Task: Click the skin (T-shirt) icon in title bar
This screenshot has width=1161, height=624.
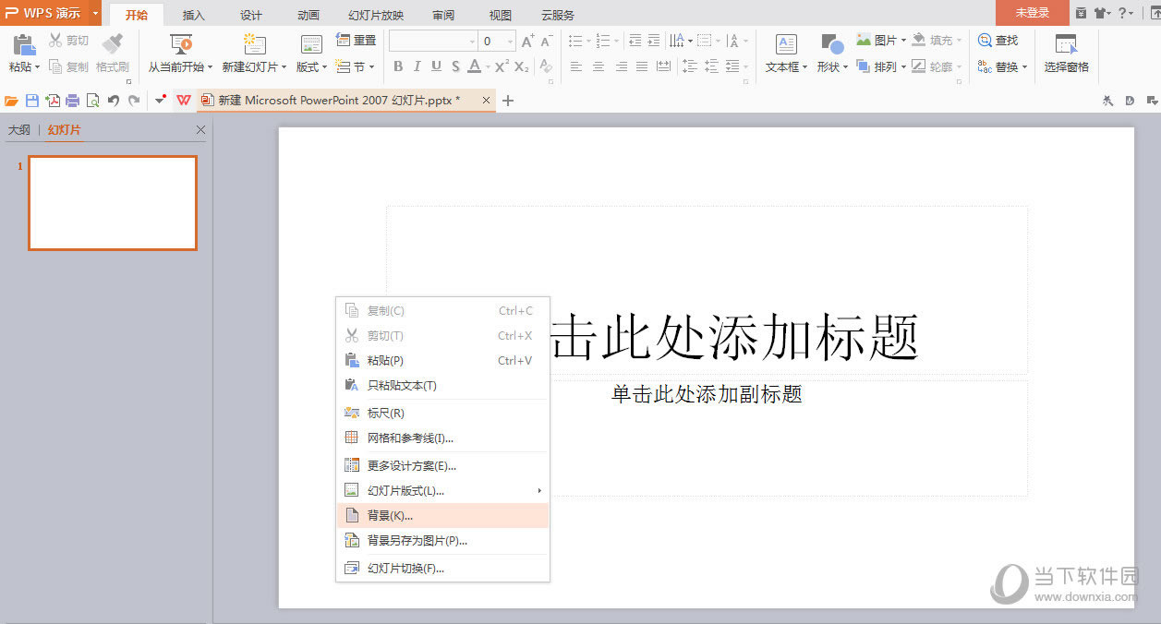Action: tap(1102, 13)
